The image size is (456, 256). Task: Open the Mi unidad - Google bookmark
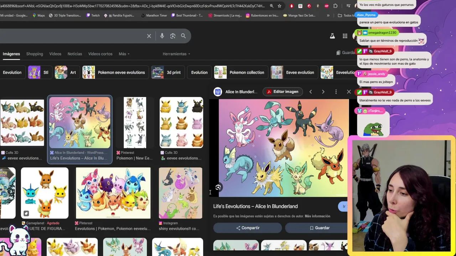14,16
